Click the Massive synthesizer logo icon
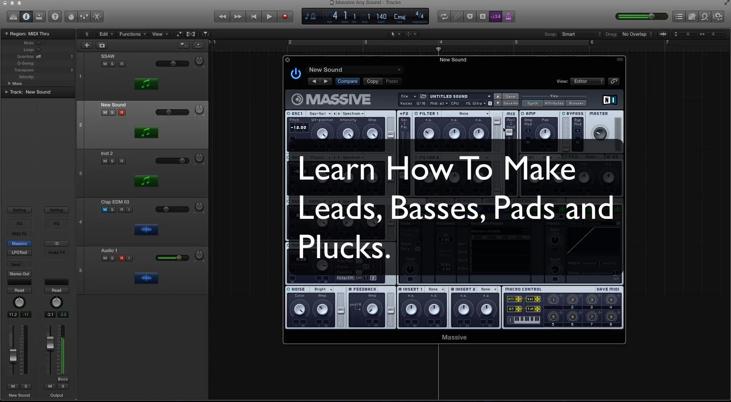Viewport: 731px width, 402px height. (x=296, y=99)
